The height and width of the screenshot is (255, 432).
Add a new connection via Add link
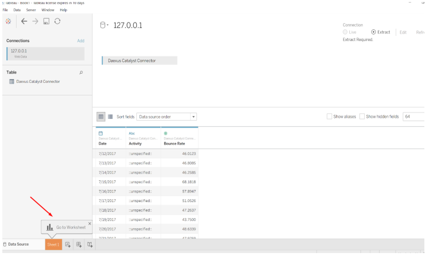tap(81, 41)
